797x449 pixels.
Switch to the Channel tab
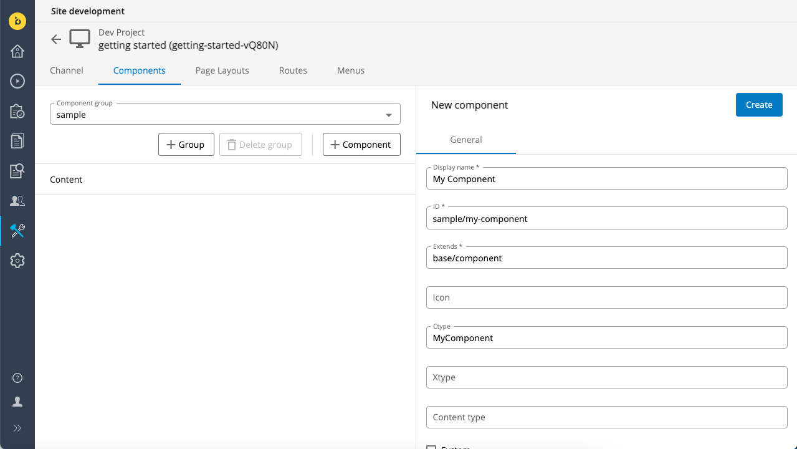67,70
